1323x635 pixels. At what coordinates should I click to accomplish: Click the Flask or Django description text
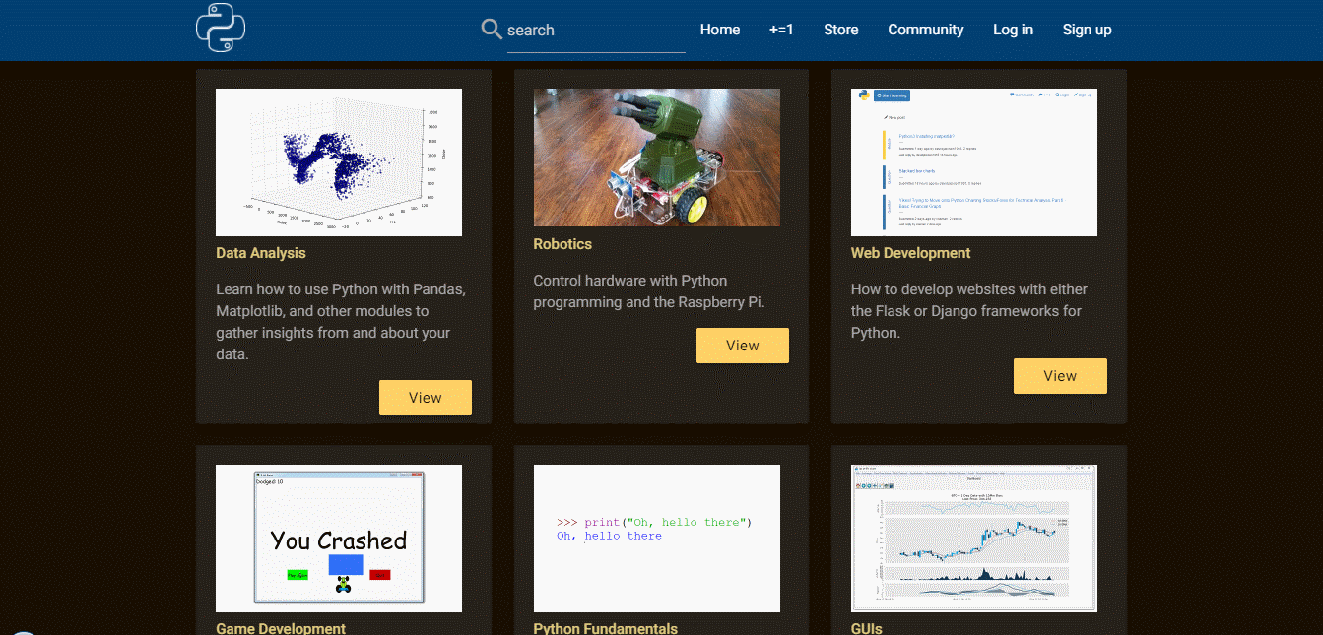coord(969,311)
